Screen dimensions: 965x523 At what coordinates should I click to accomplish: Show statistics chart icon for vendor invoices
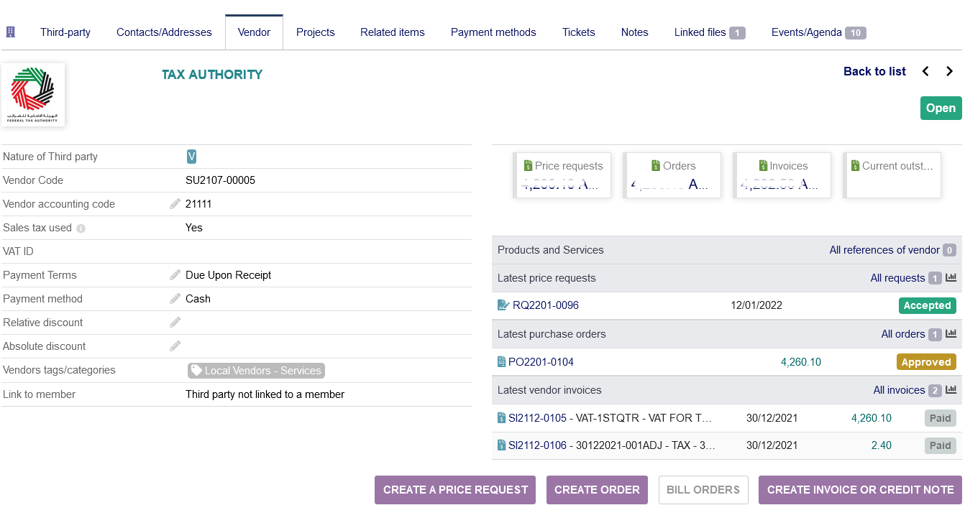pyautogui.click(x=951, y=390)
